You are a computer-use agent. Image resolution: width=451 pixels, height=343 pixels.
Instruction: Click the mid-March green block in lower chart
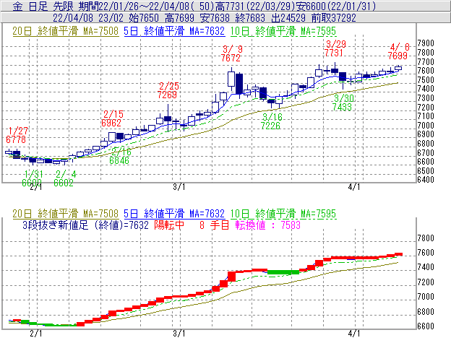click(283, 272)
